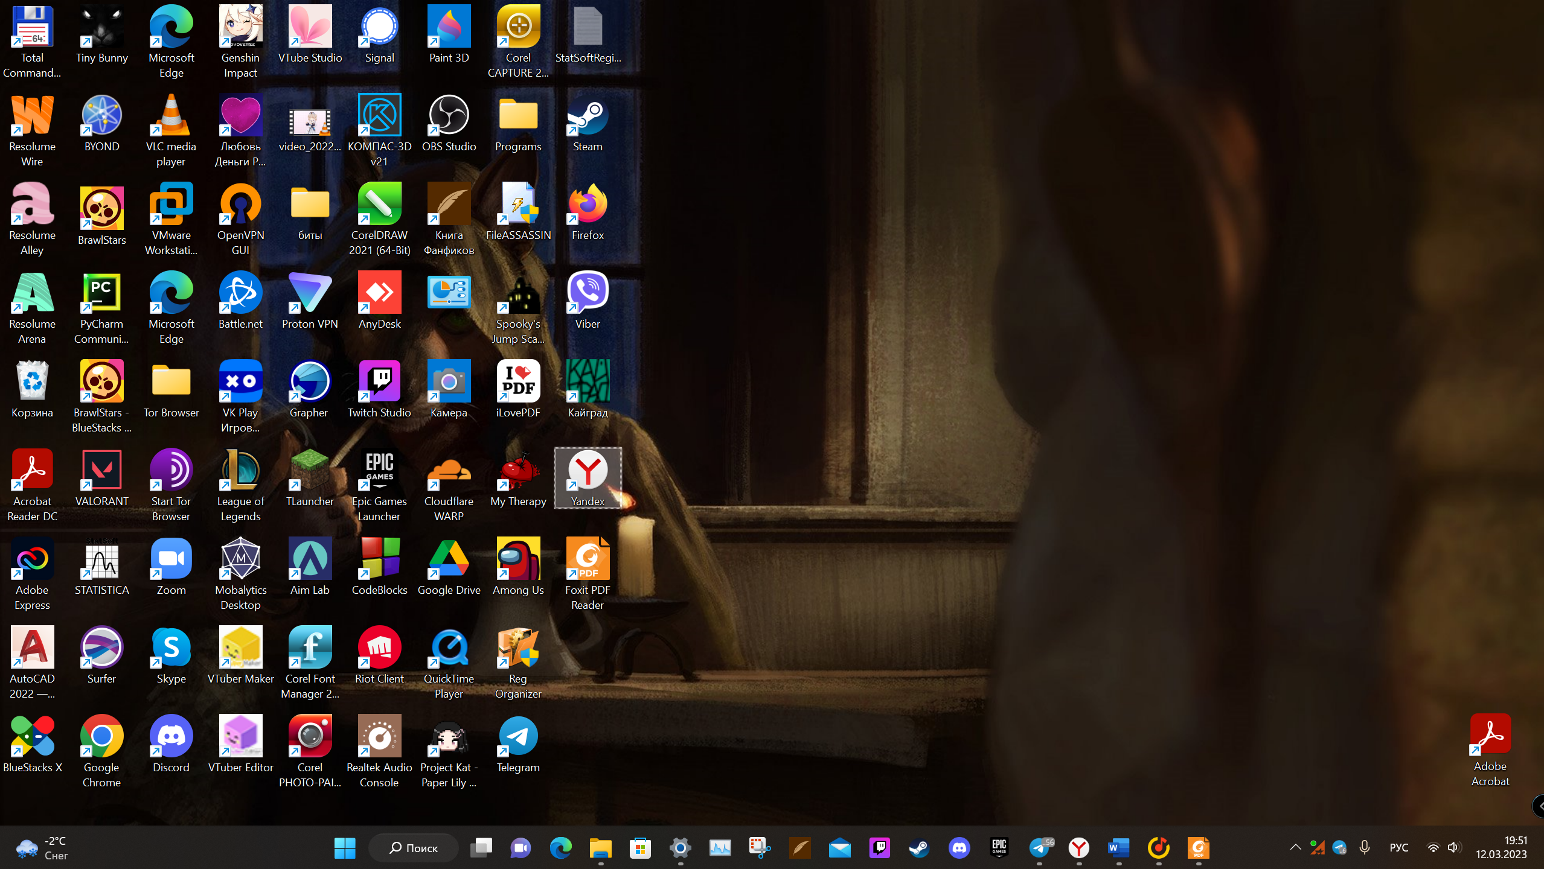Open AnyDesk from the desktop
This screenshot has height=869, width=1544.
[379, 300]
